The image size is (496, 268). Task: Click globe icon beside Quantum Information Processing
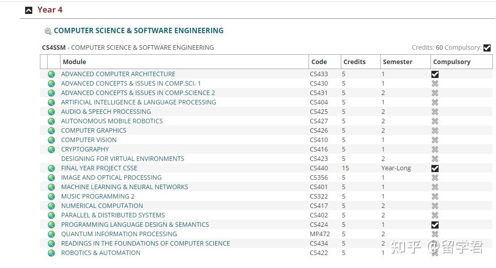52,234
